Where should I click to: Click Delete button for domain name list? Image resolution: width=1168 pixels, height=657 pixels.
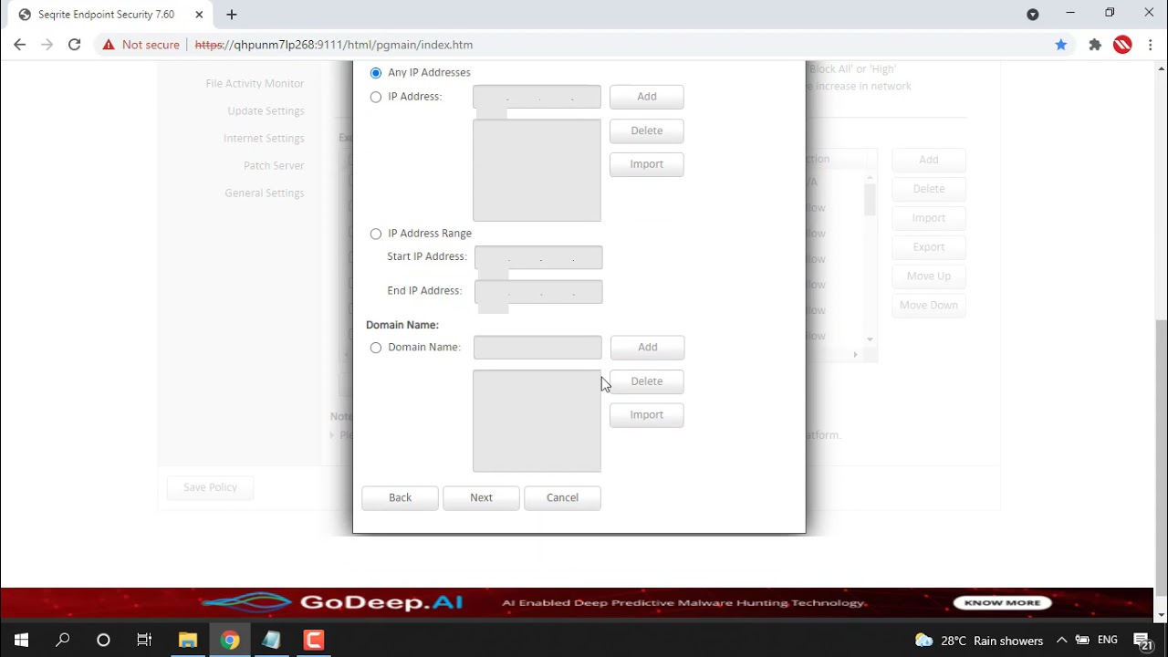pos(647,381)
